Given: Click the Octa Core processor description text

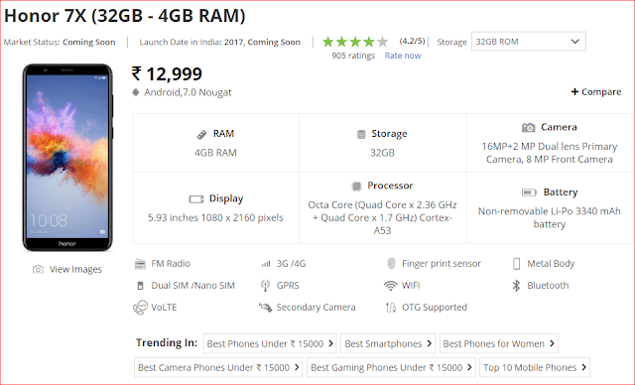Looking at the screenshot, I should pyautogui.click(x=382, y=217).
